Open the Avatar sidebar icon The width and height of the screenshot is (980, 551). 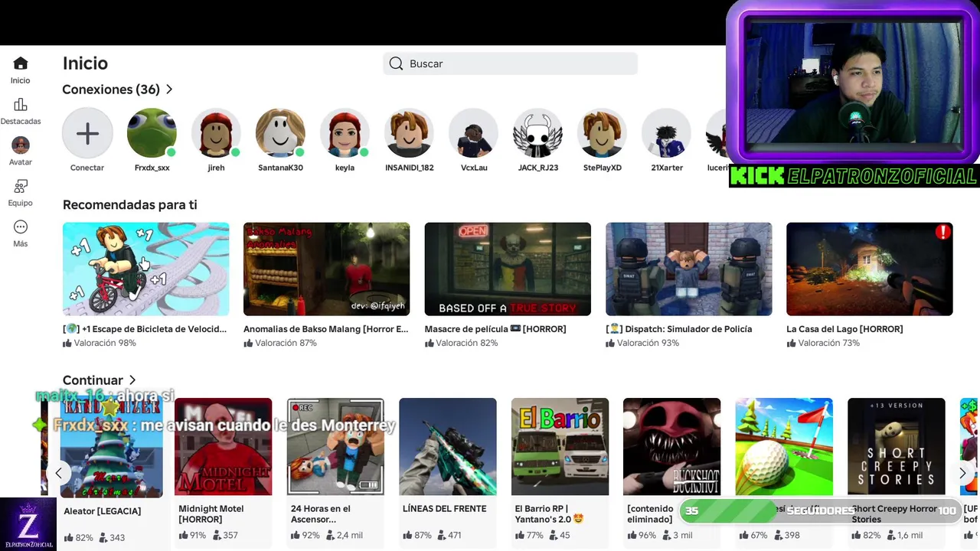pos(21,145)
